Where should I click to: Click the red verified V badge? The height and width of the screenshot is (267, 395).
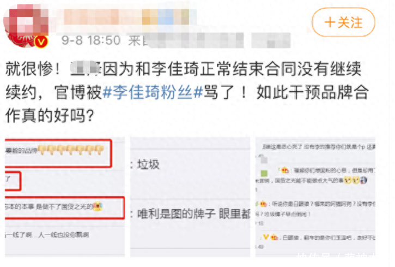click(41, 41)
